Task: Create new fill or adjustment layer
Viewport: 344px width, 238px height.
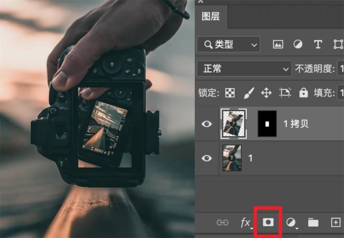Action: (291, 222)
